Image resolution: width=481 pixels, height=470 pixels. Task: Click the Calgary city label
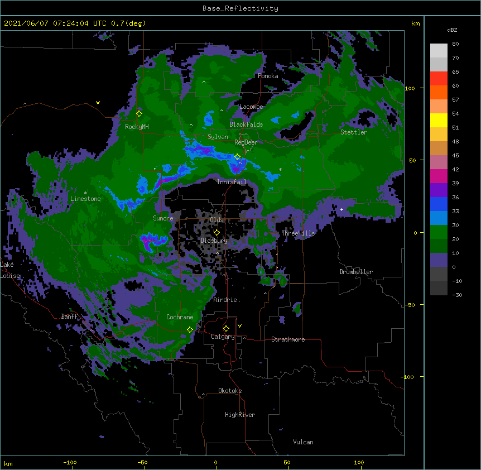click(x=223, y=337)
